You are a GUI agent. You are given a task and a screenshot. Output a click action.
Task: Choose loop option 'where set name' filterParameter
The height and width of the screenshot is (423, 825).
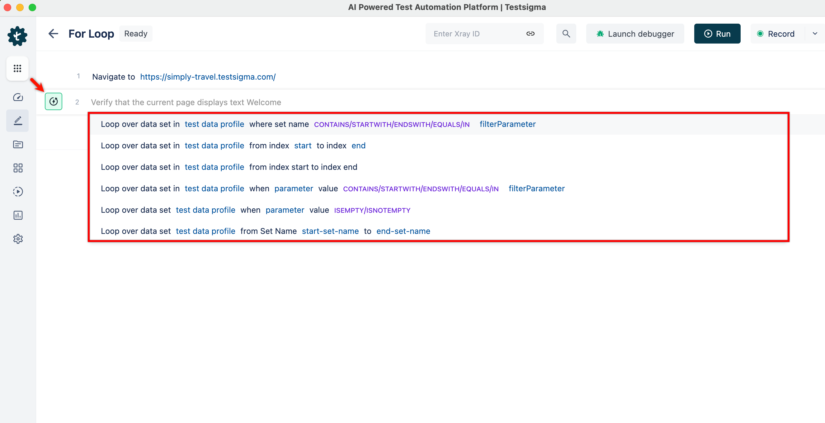[438, 124]
